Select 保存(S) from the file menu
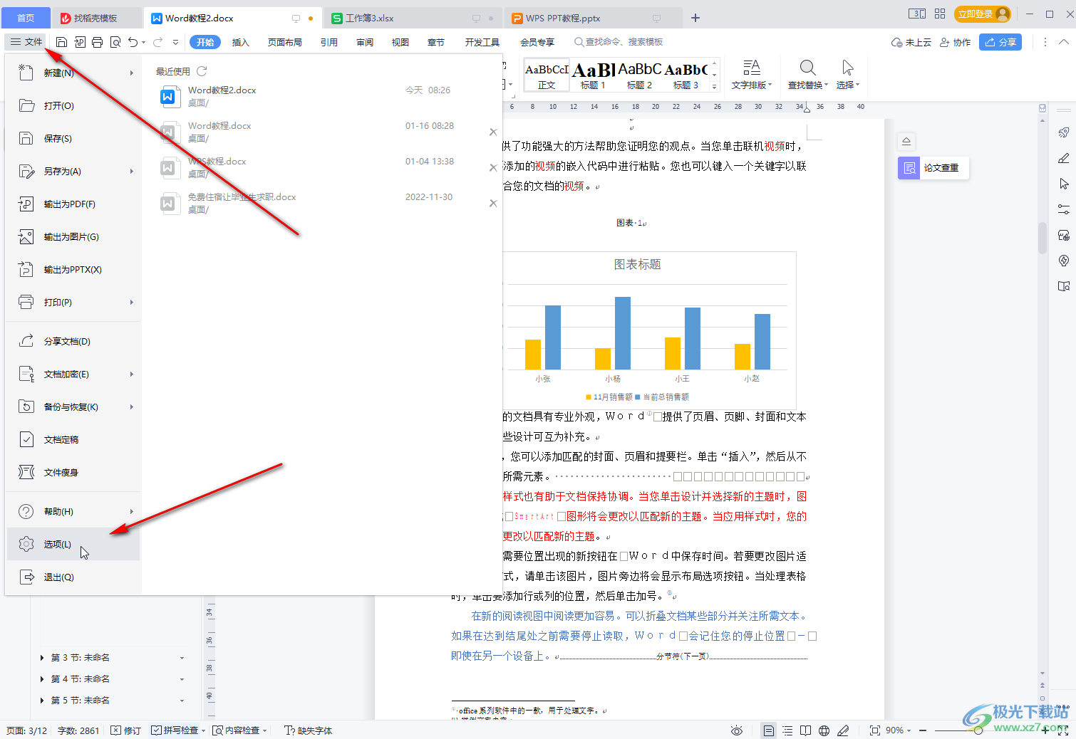The width and height of the screenshot is (1076, 739). [x=73, y=138]
